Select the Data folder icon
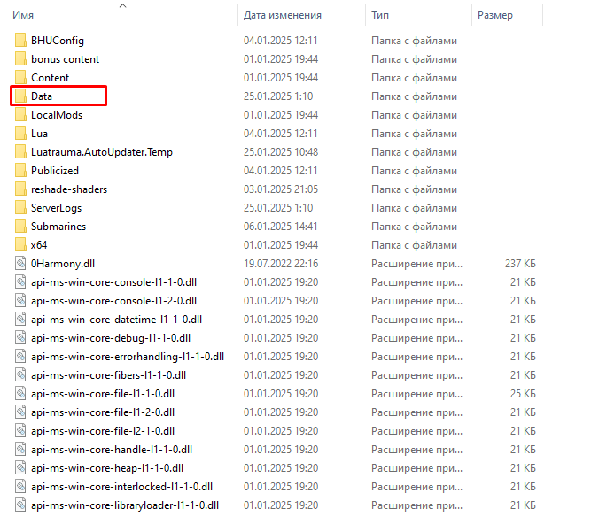 pos(21,96)
